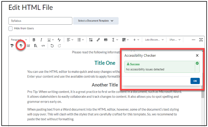Click the accessibility checker icon
The image size is (208, 127).
coord(21,46)
